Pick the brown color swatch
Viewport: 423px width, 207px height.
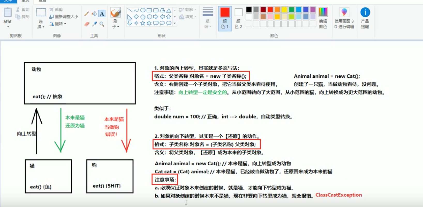tap(263, 17)
